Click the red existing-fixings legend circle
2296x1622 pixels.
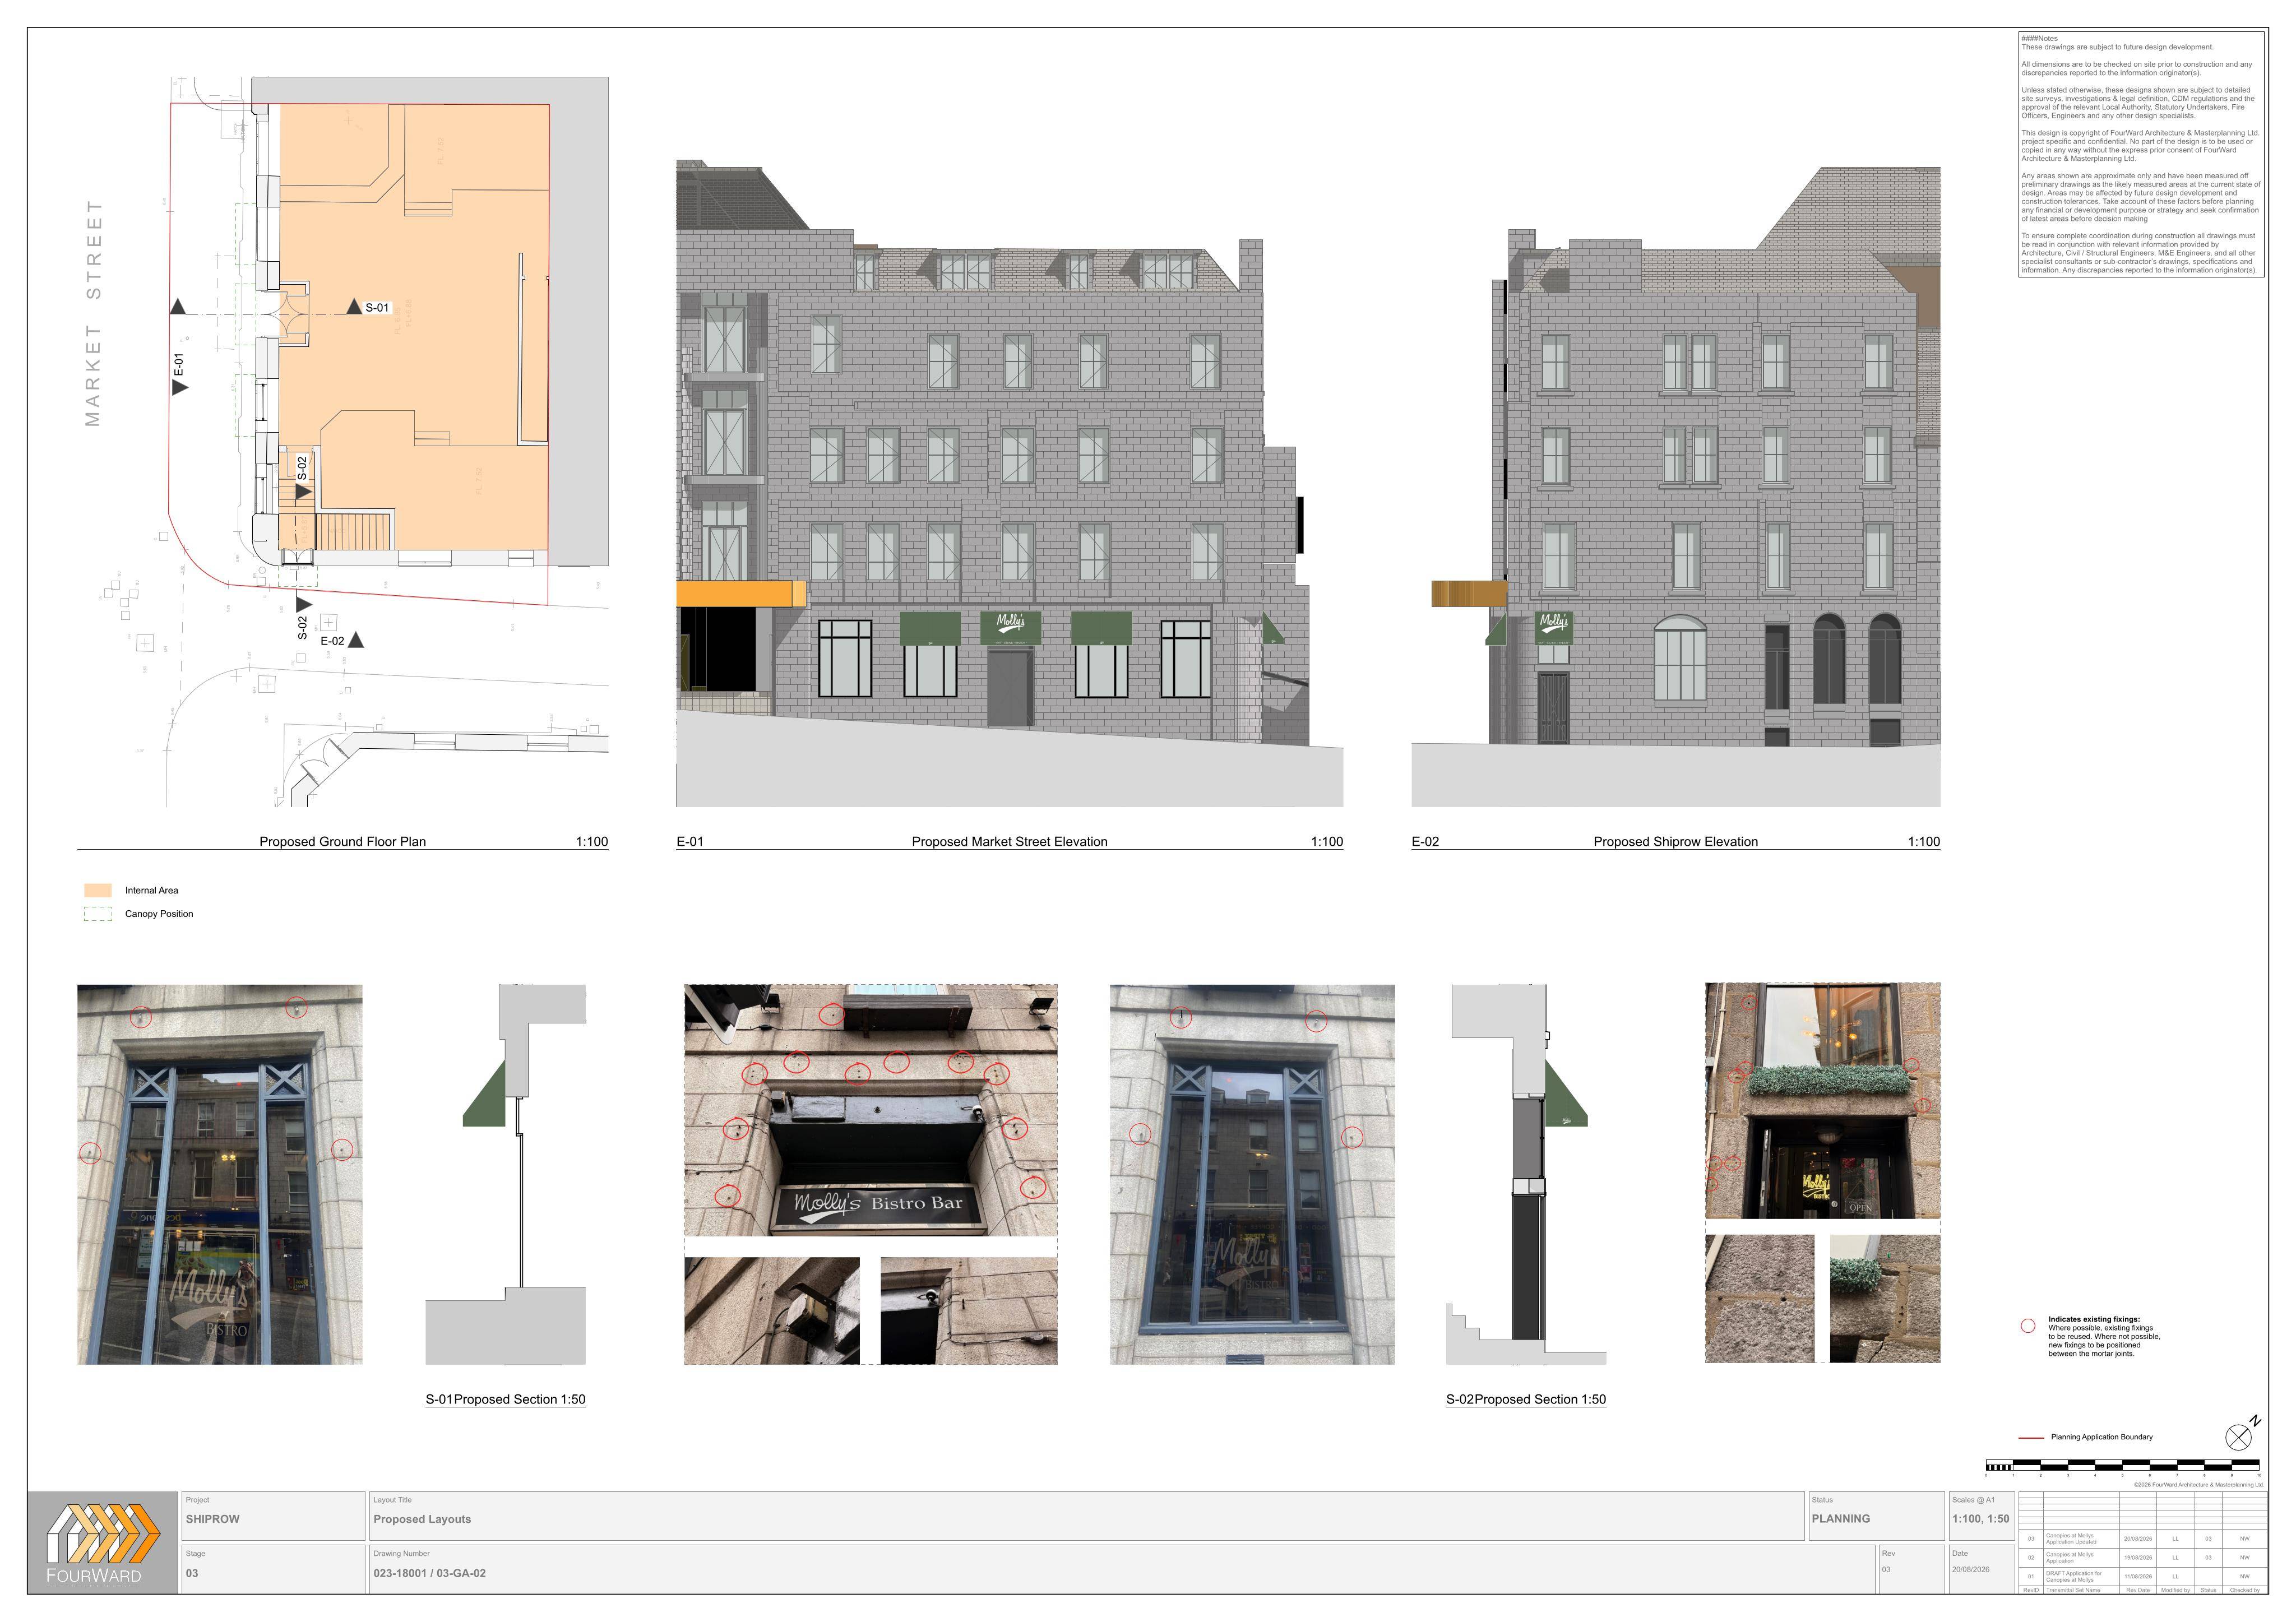2028,1326
